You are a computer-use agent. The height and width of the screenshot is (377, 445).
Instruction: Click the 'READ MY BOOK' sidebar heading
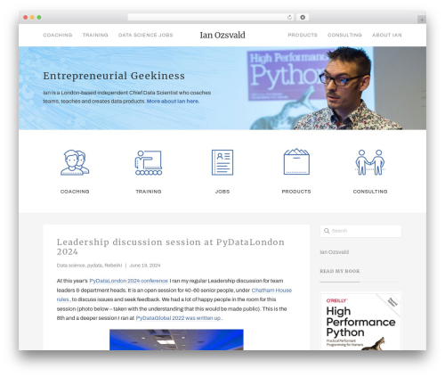pyautogui.click(x=340, y=271)
